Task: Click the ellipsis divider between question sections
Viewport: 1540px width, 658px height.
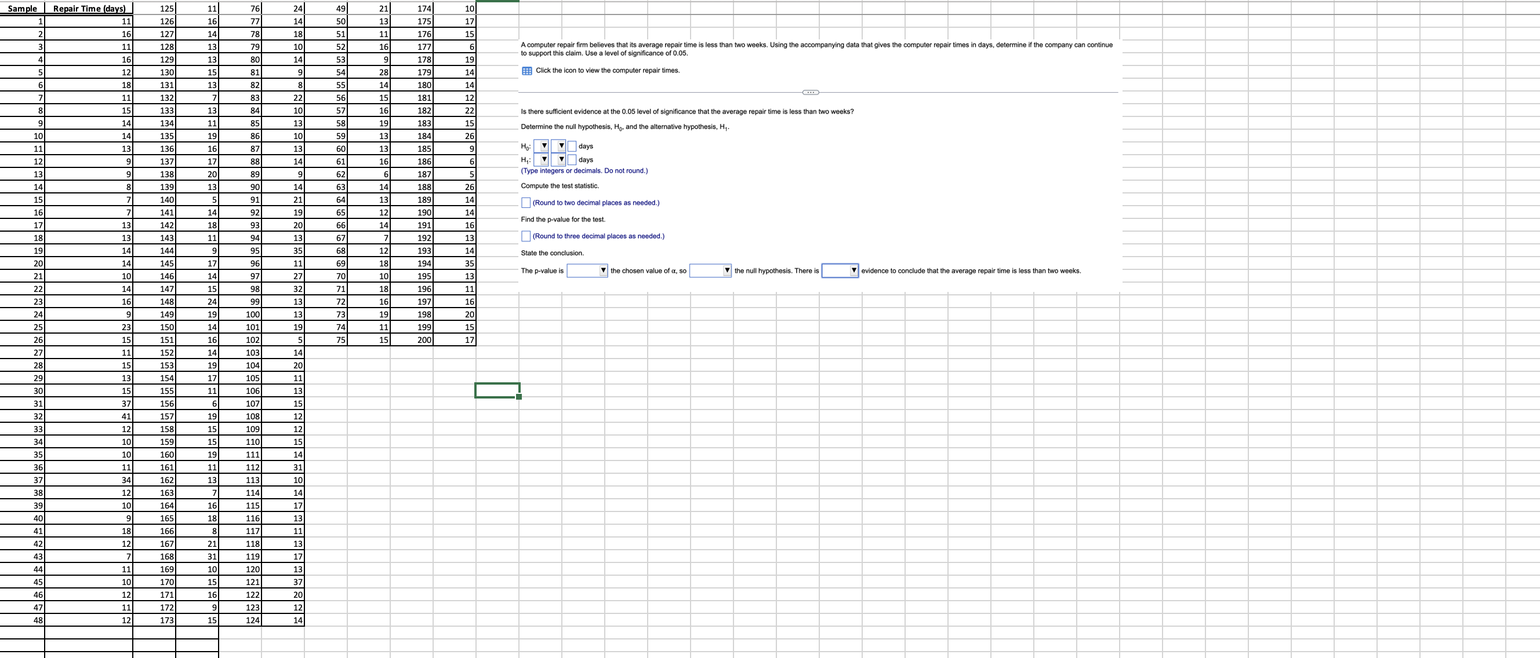Action: pos(811,92)
